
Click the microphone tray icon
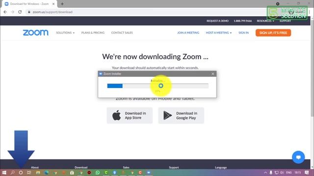coord(271,173)
